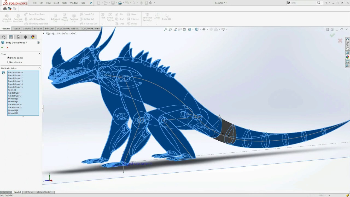Image resolution: width=350 pixels, height=197 pixels.
Task: Expand the kaiju tail A flyout tree
Action: pos(43,33)
